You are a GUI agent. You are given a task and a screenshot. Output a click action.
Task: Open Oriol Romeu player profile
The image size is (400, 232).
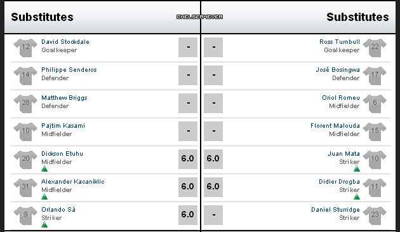[341, 98]
